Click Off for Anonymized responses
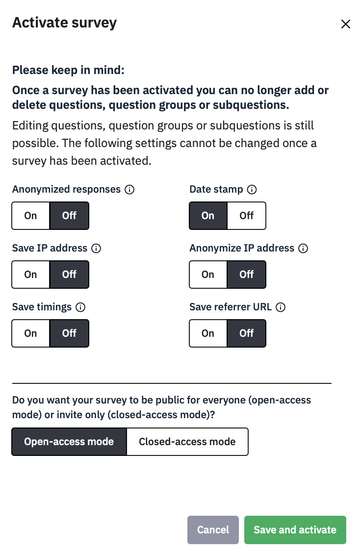Screen dimensions: 360x553 (69, 216)
